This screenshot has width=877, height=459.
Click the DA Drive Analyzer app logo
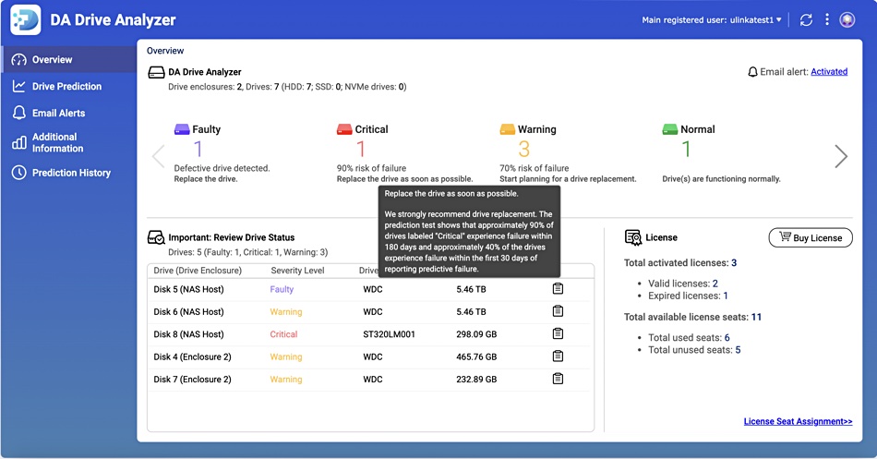25,19
